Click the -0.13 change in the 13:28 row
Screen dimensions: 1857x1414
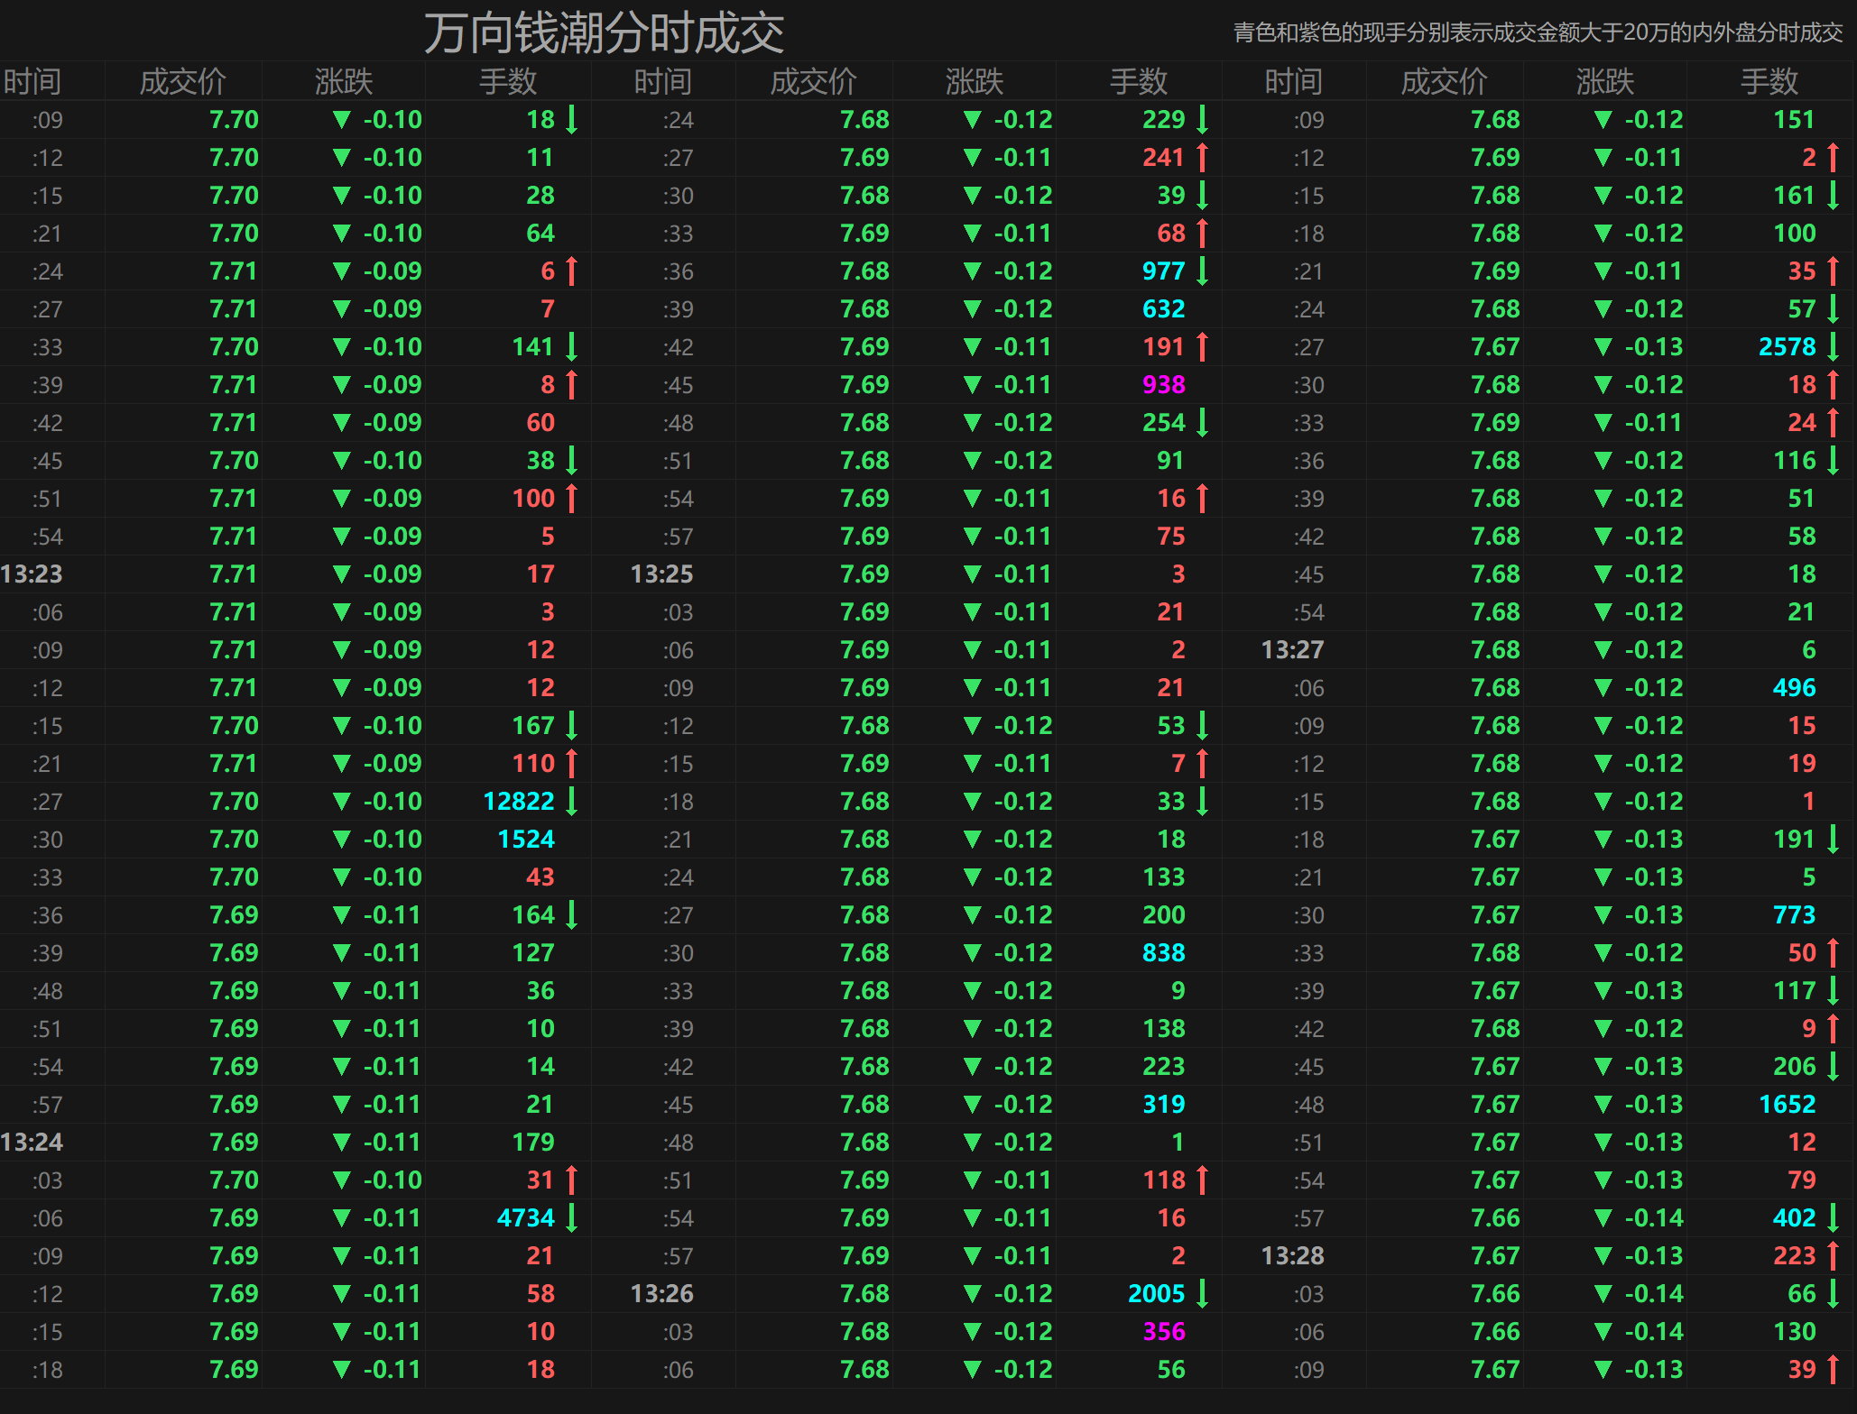pyautogui.click(x=1654, y=1255)
